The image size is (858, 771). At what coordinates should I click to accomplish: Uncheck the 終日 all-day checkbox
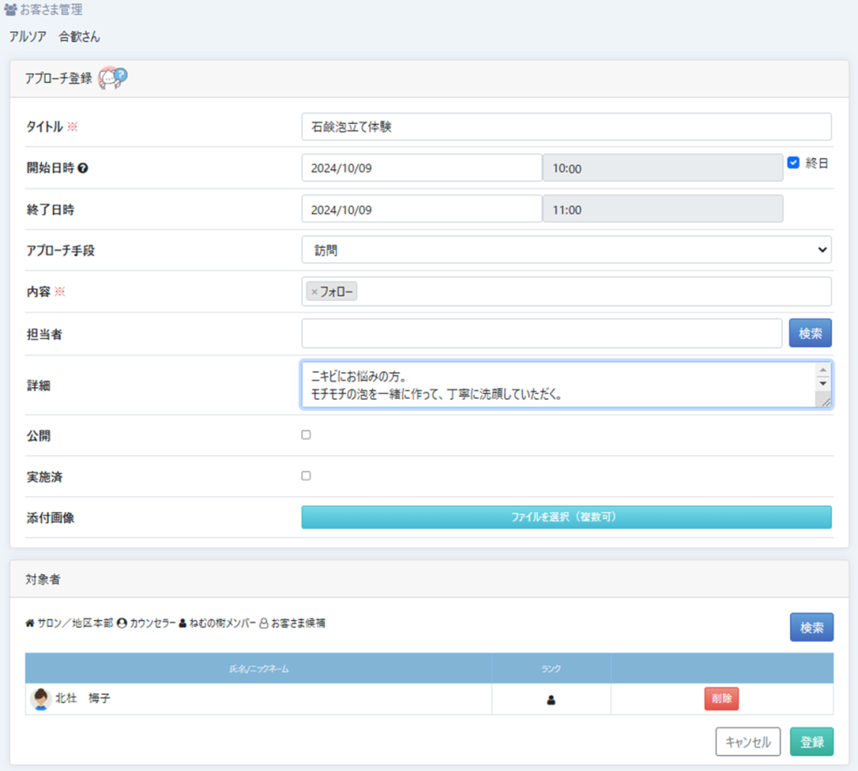pos(793,163)
